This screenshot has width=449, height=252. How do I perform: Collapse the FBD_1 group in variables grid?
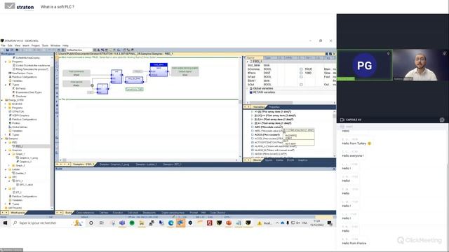pos(248,62)
